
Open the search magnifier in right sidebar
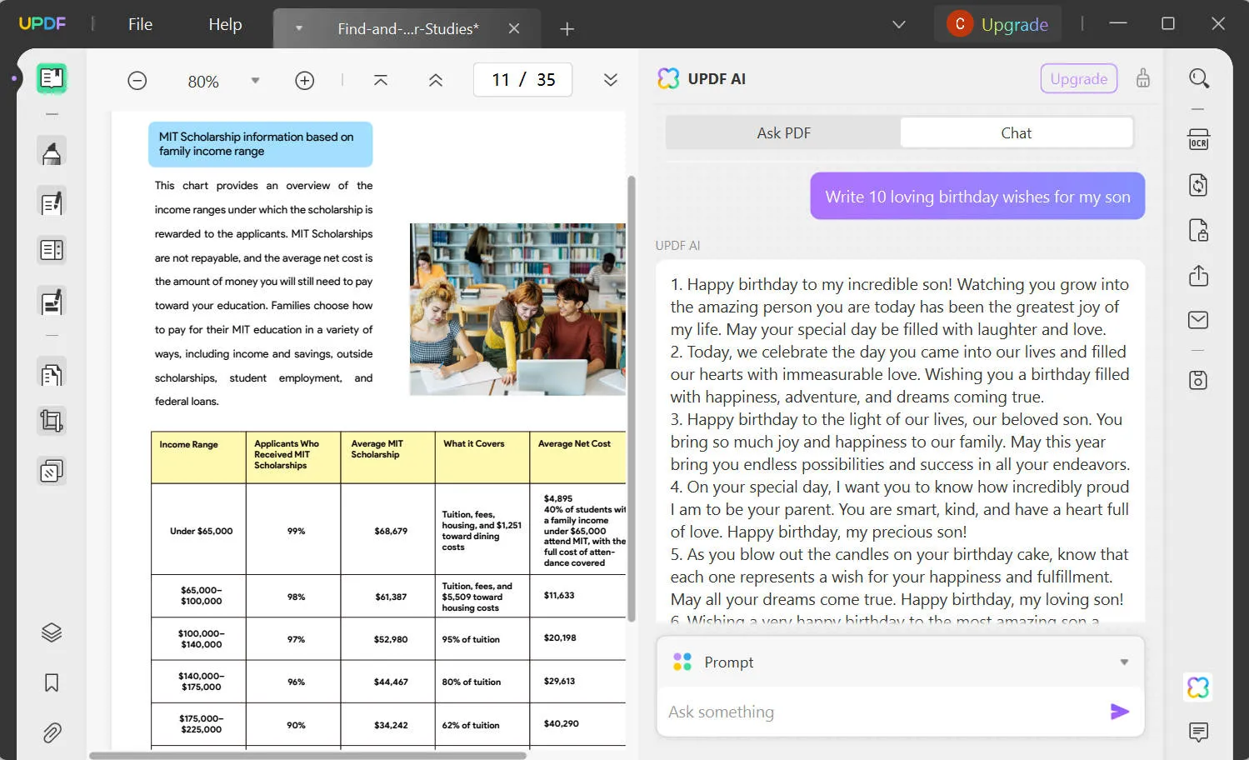point(1199,78)
